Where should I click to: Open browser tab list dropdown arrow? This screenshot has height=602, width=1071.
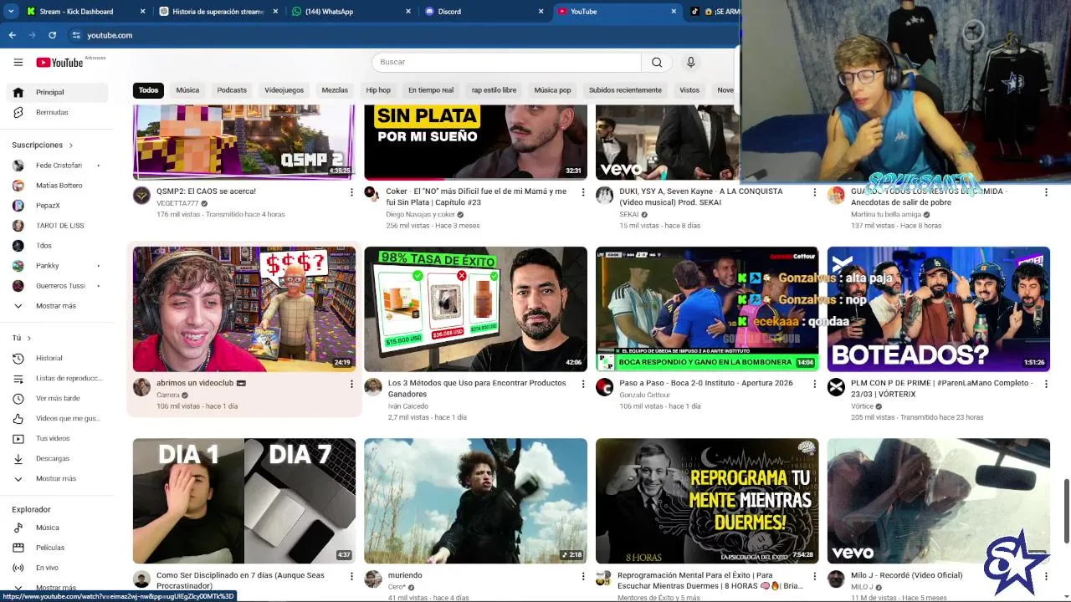pyautogui.click(x=11, y=12)
